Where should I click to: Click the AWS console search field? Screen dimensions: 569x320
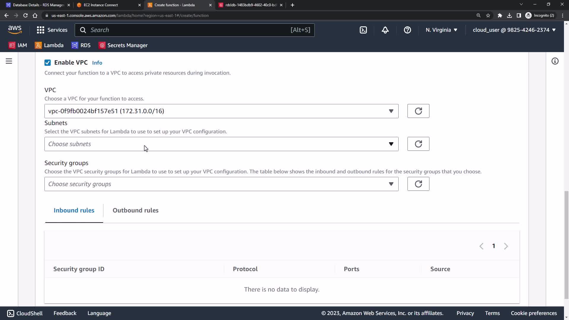coord(190,30)
